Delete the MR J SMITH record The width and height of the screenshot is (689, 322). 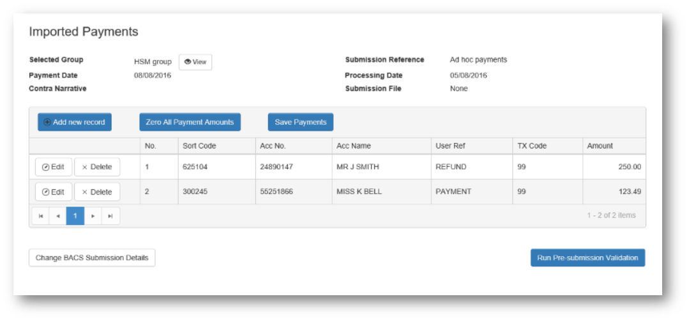pyautogui.click(x=97, y=167)
